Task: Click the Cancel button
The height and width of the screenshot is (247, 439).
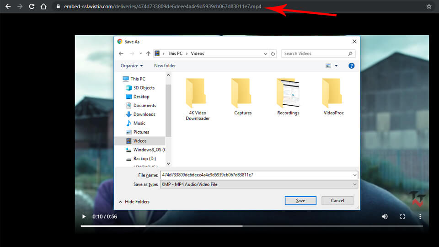Action: coord(337,200)
